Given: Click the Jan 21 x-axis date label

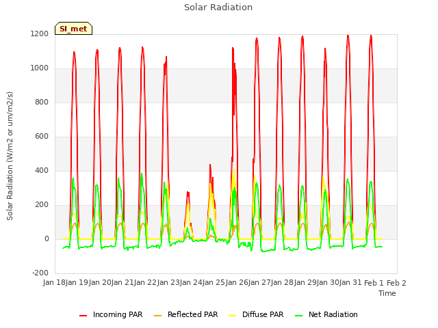Looking at the screenshot, I should click(x=123, y=282).
